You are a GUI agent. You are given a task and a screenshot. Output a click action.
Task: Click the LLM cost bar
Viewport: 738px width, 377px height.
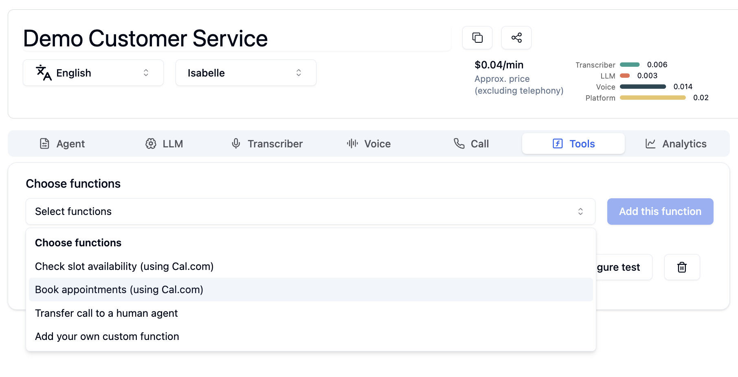pos(625,76)
